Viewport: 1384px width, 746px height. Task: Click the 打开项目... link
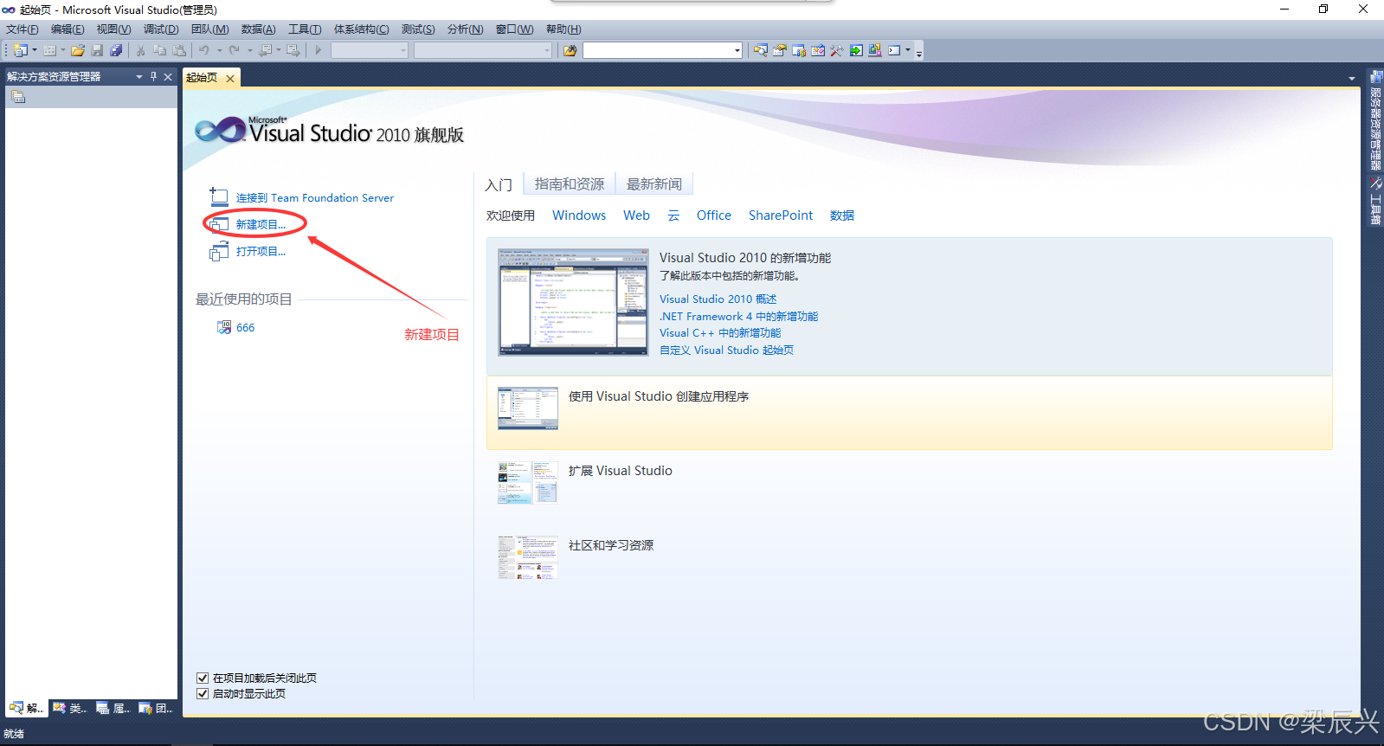pyautogui.click(x=261, y=251)
